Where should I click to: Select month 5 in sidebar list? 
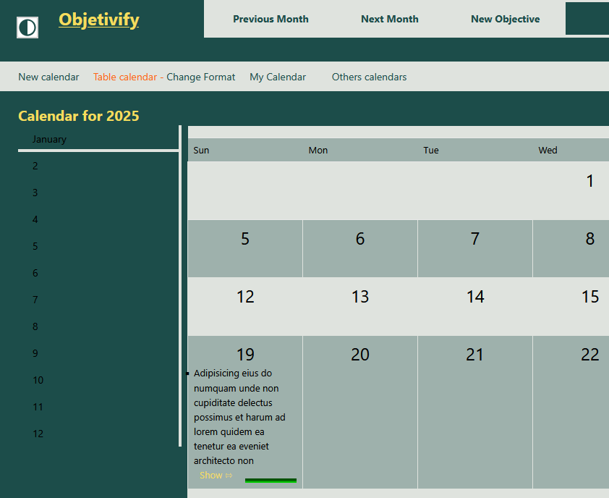35,247
